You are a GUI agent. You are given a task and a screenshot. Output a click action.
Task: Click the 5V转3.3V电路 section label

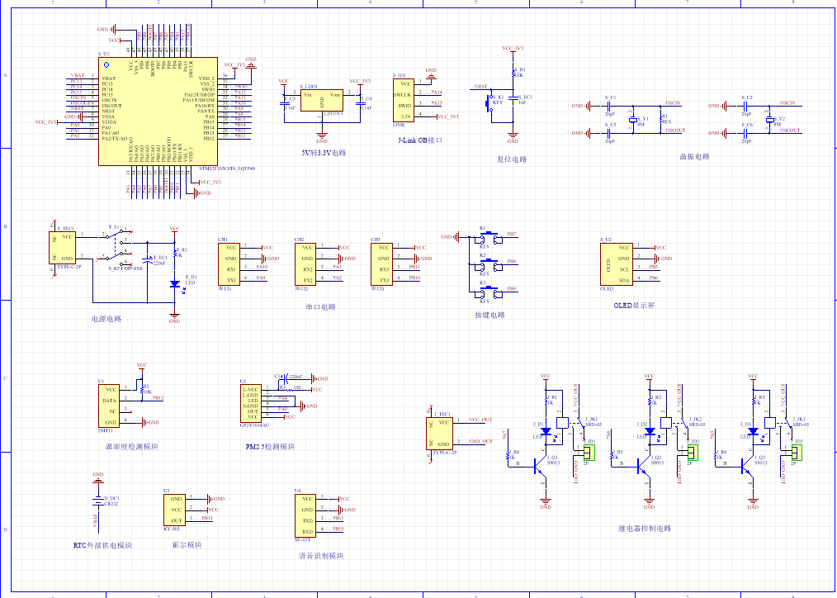[324, 153]
